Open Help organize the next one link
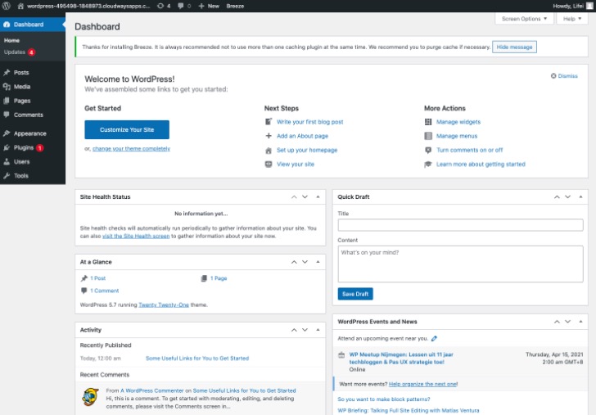The width and height of the screenshot is (596, 415). pos(422,384)
